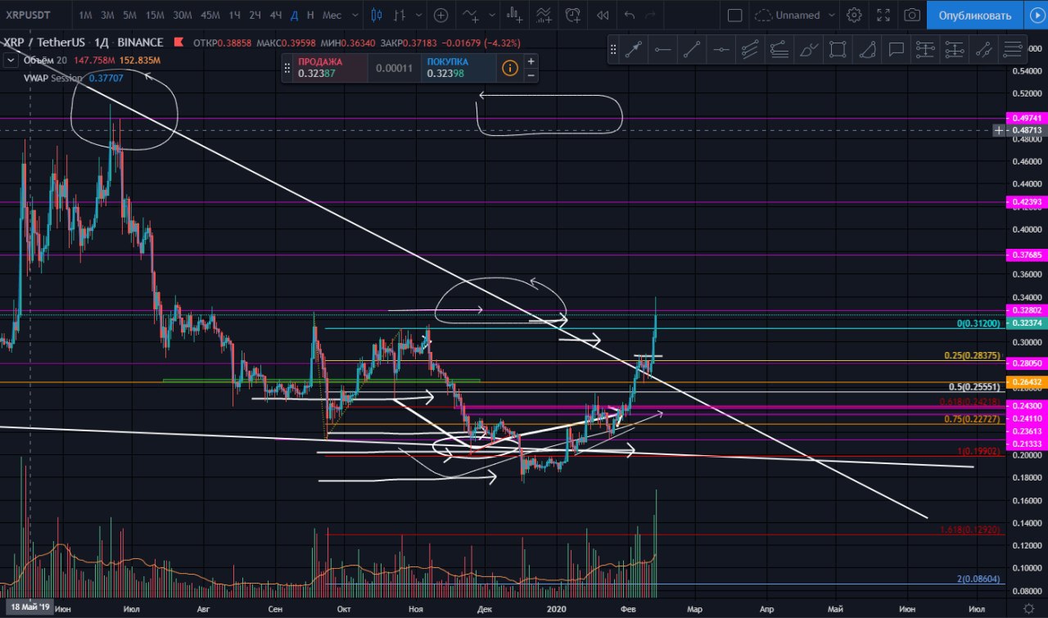Select the Fibonacci retracement drawing tool
This screenshot has width=1048, height=618.
779,50
